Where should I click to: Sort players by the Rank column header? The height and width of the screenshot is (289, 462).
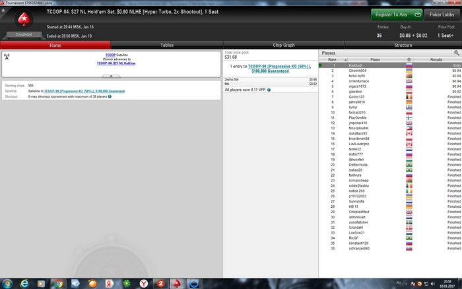point(333,59)
